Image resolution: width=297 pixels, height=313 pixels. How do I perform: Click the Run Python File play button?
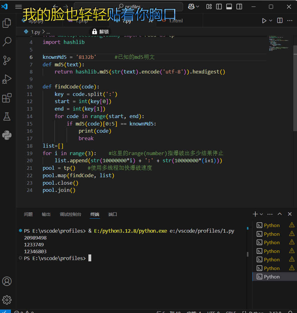pos(264,21)
